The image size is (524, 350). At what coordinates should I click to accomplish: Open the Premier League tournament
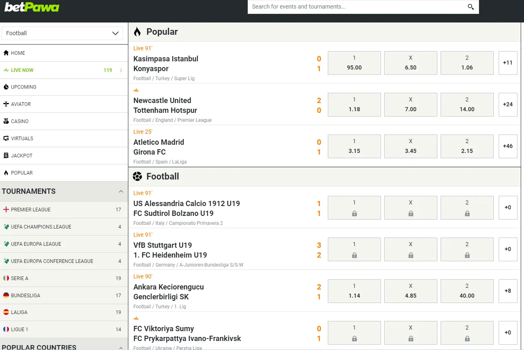[x=31, y=209]
